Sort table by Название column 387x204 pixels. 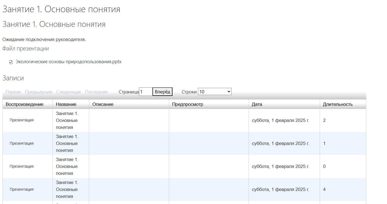point(66,104)
